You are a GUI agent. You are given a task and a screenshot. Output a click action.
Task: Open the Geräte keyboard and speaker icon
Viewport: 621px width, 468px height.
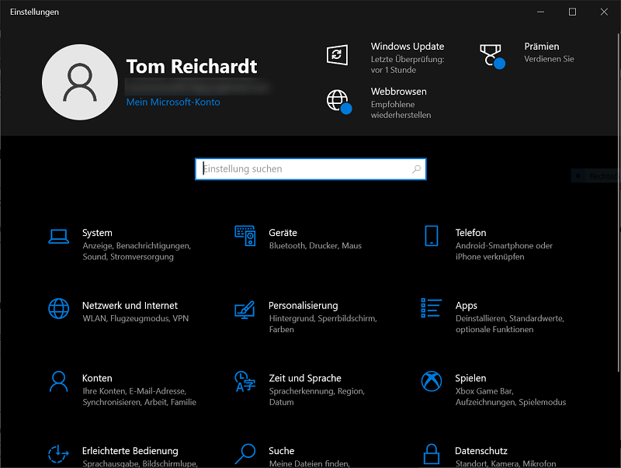pyautogui.click(x=245, y=236)
